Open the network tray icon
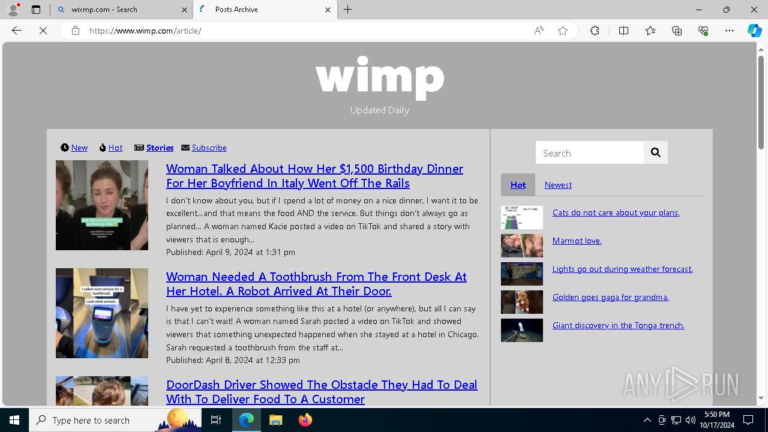768x432 pixels. click(x=676, y=420)
